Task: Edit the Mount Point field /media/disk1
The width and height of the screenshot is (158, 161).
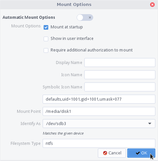Action: pos(99,112)
